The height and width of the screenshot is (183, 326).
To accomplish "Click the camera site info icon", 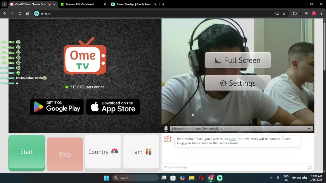I will click(37, 13).
